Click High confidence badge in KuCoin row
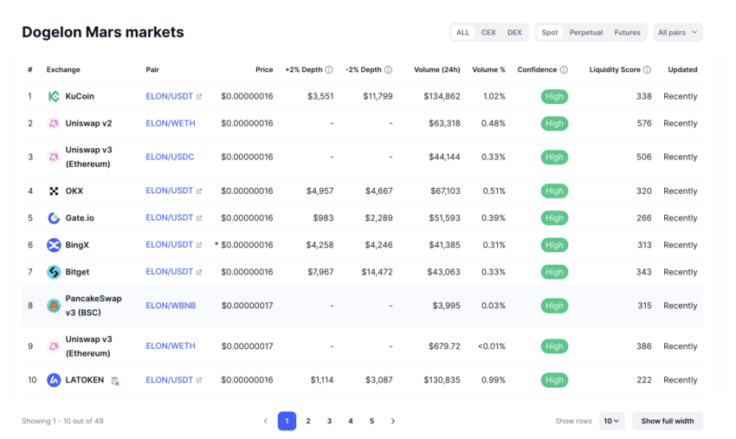Image resolution: width=736 pixels, height=439 pixels. pyautogui.click(x=554, y=96)
